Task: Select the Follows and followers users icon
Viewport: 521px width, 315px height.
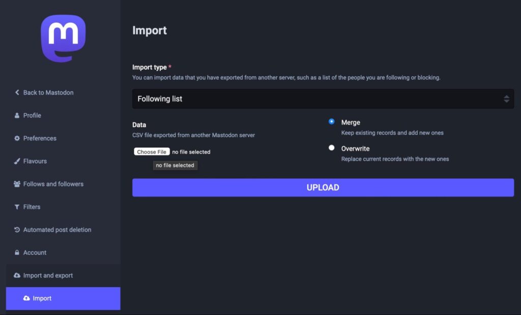Action: point(17,184)
